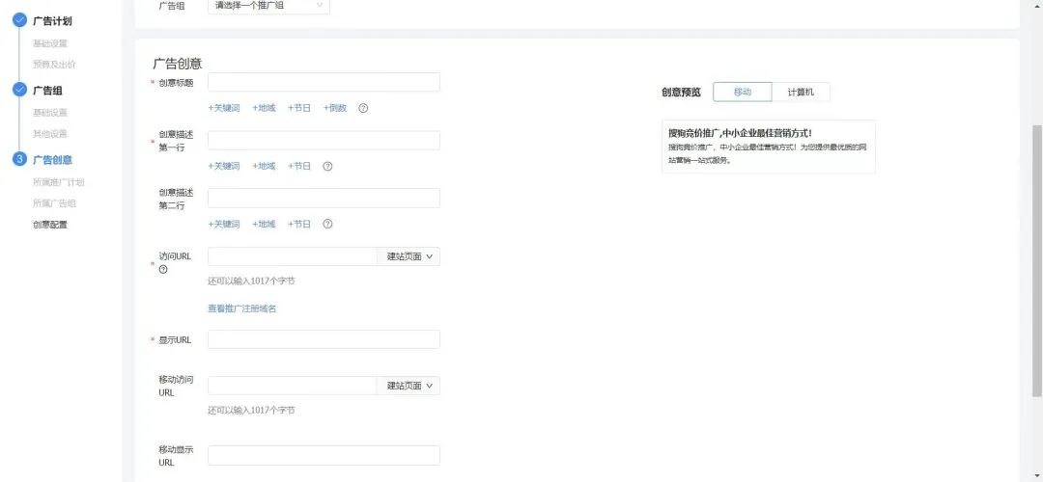
Task: Click help icon in 创意描述第一行 tag row
Action: [327, 166]
